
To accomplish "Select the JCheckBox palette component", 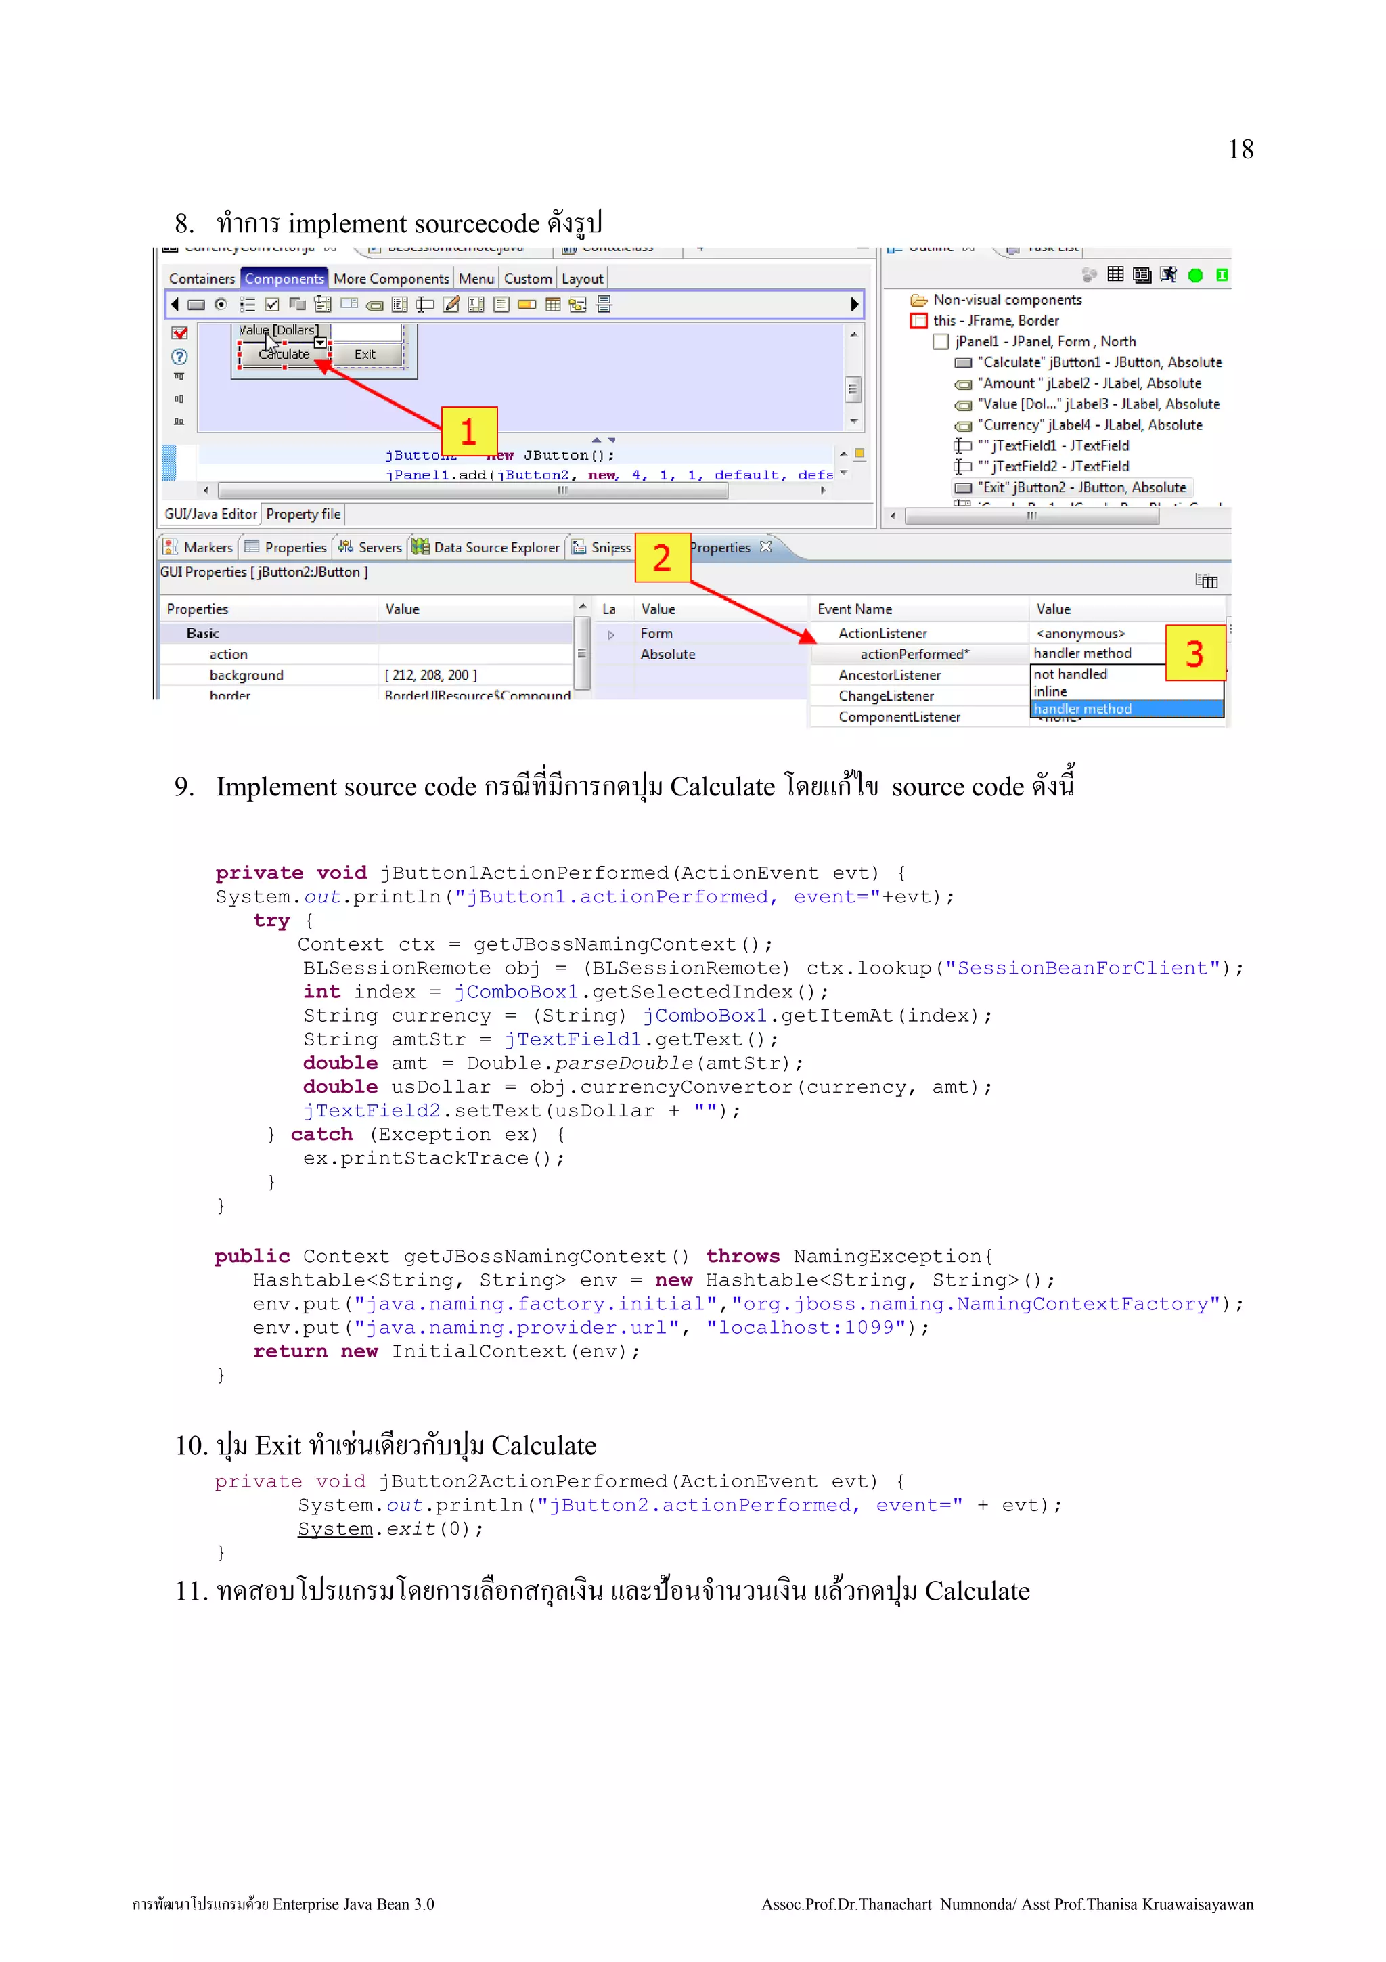I will coord(273,304).
